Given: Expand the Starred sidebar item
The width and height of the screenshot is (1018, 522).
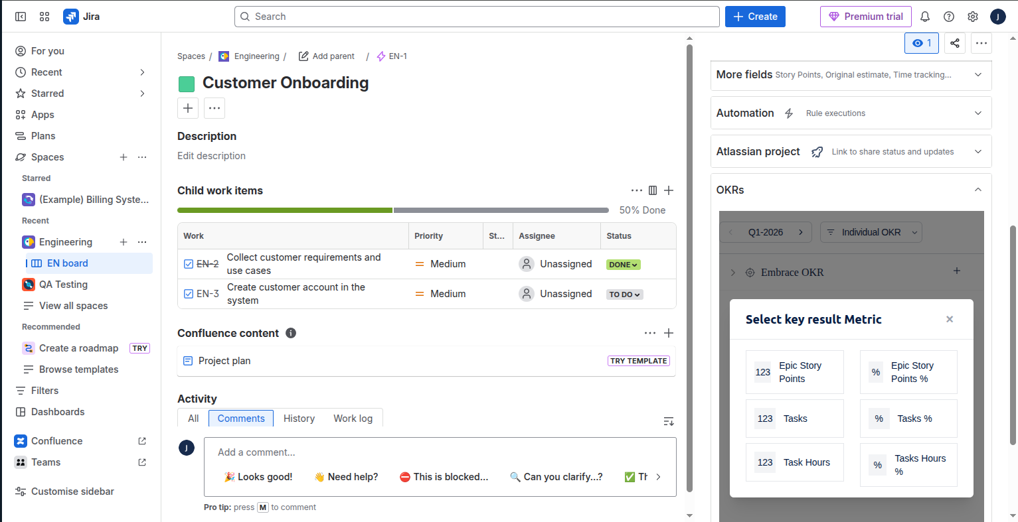Looking at the screenshot, I should 142,94.
